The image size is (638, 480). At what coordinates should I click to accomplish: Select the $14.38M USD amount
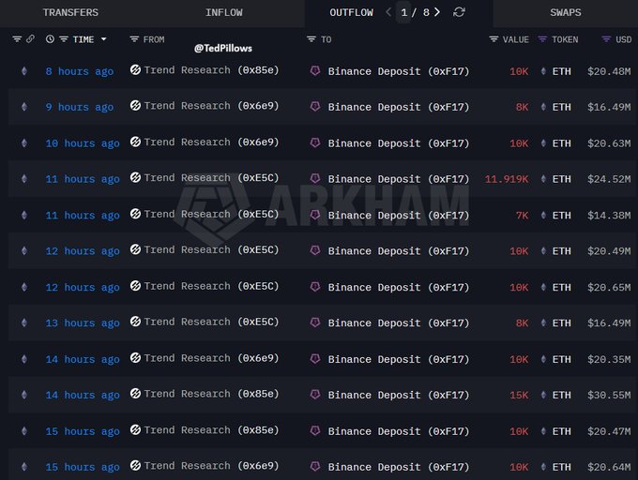609,216
